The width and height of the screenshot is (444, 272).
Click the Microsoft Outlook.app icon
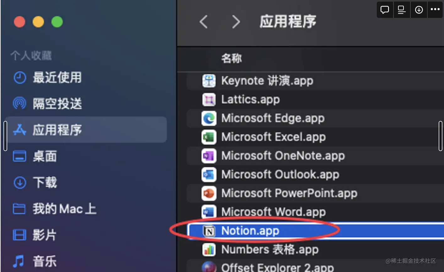[209, 175]
